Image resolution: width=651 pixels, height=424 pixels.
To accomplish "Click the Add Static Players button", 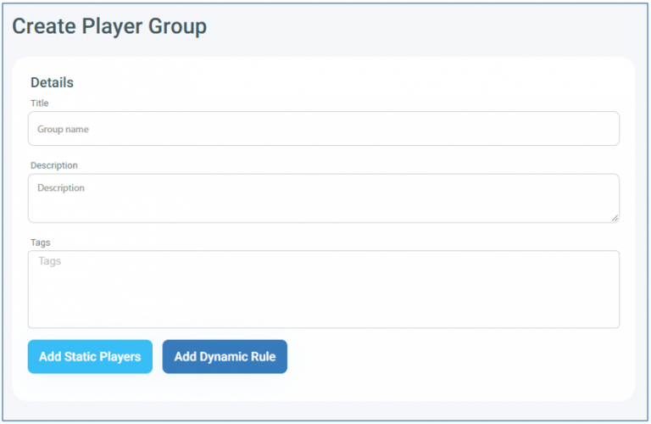I will coord(90,357).
